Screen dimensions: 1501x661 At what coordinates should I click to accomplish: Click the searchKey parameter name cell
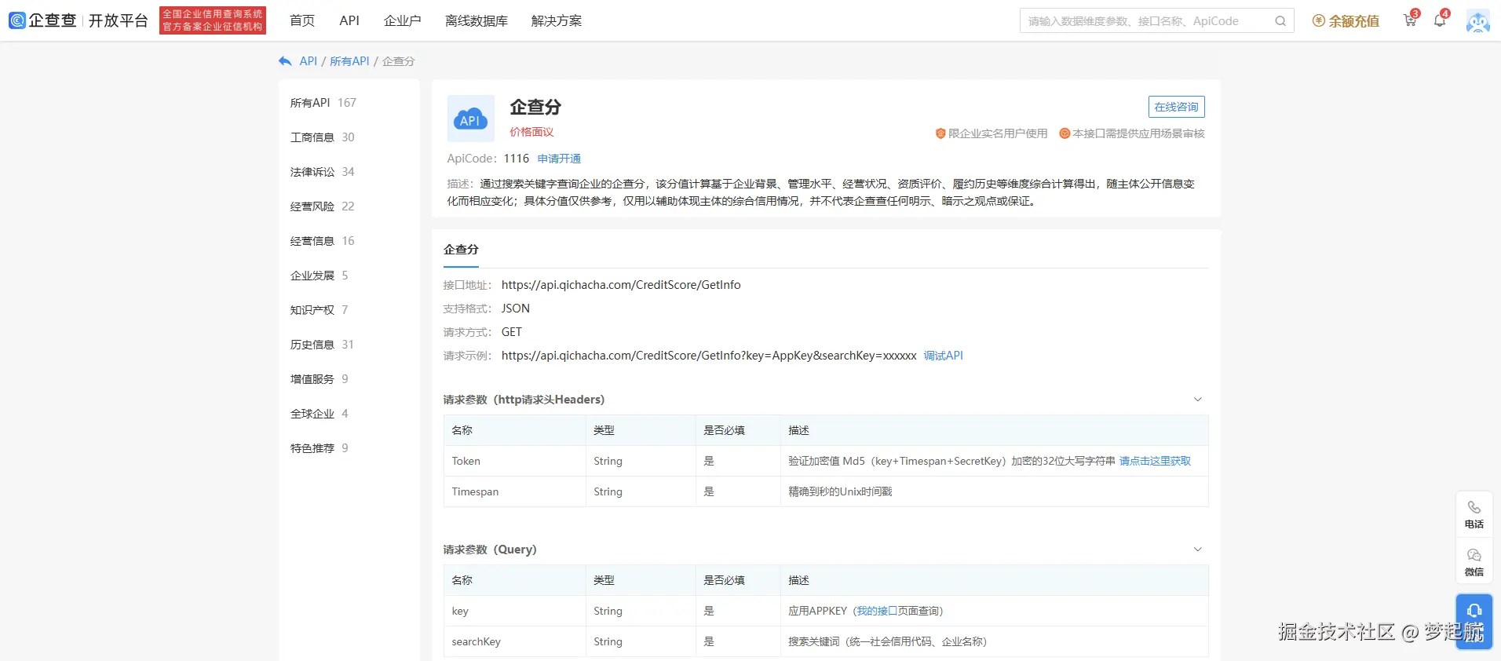515,641
